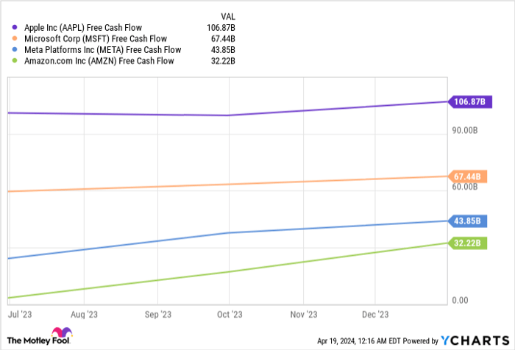The height and width of the screenshot is (350, 515).
Task: Click the 32.22B value in legend table
Action: (223, 61)
